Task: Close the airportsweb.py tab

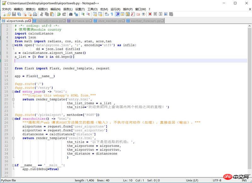Action: [30, 21]
